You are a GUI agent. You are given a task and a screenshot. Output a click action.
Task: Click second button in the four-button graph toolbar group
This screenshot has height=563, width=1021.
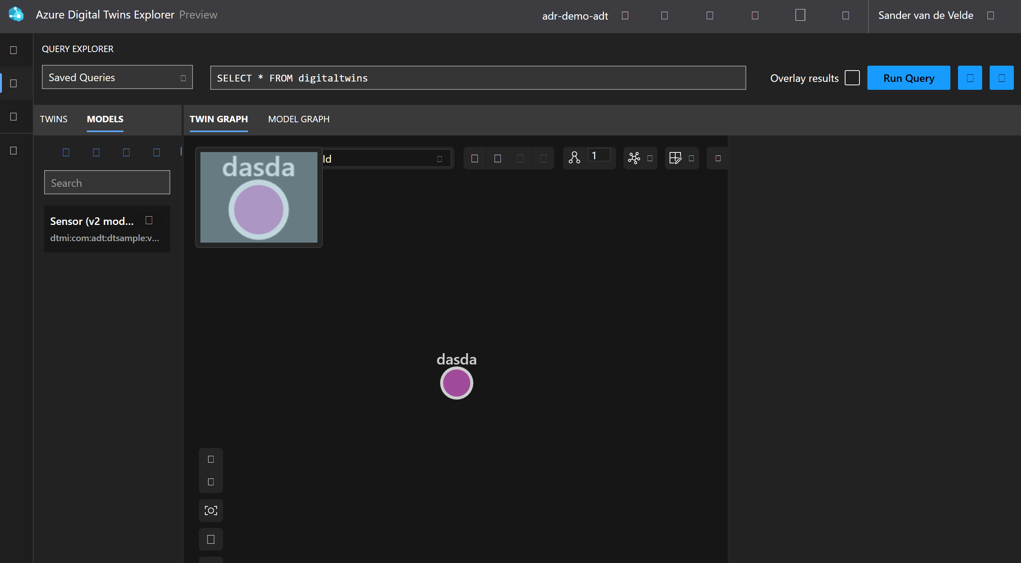(497, 159)
